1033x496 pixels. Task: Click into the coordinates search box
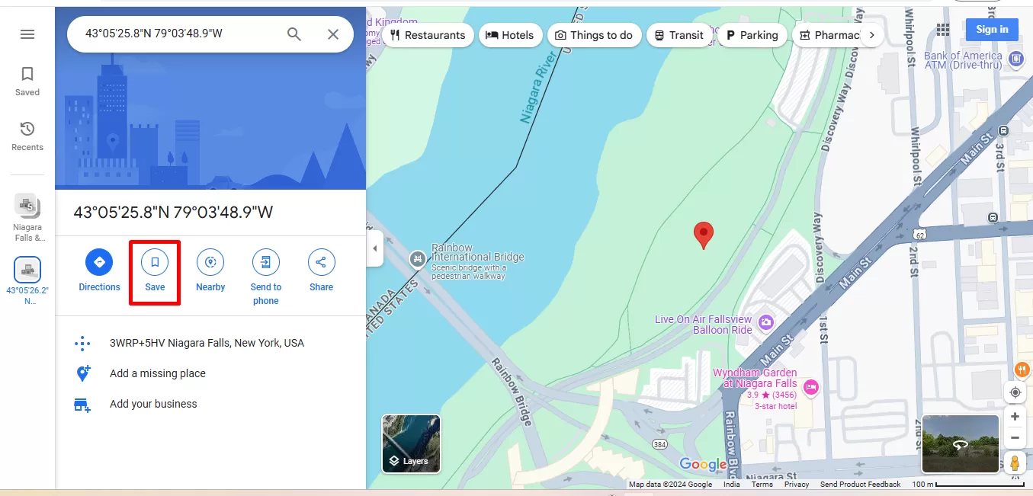pyautogui.click(x=179, y=34)
